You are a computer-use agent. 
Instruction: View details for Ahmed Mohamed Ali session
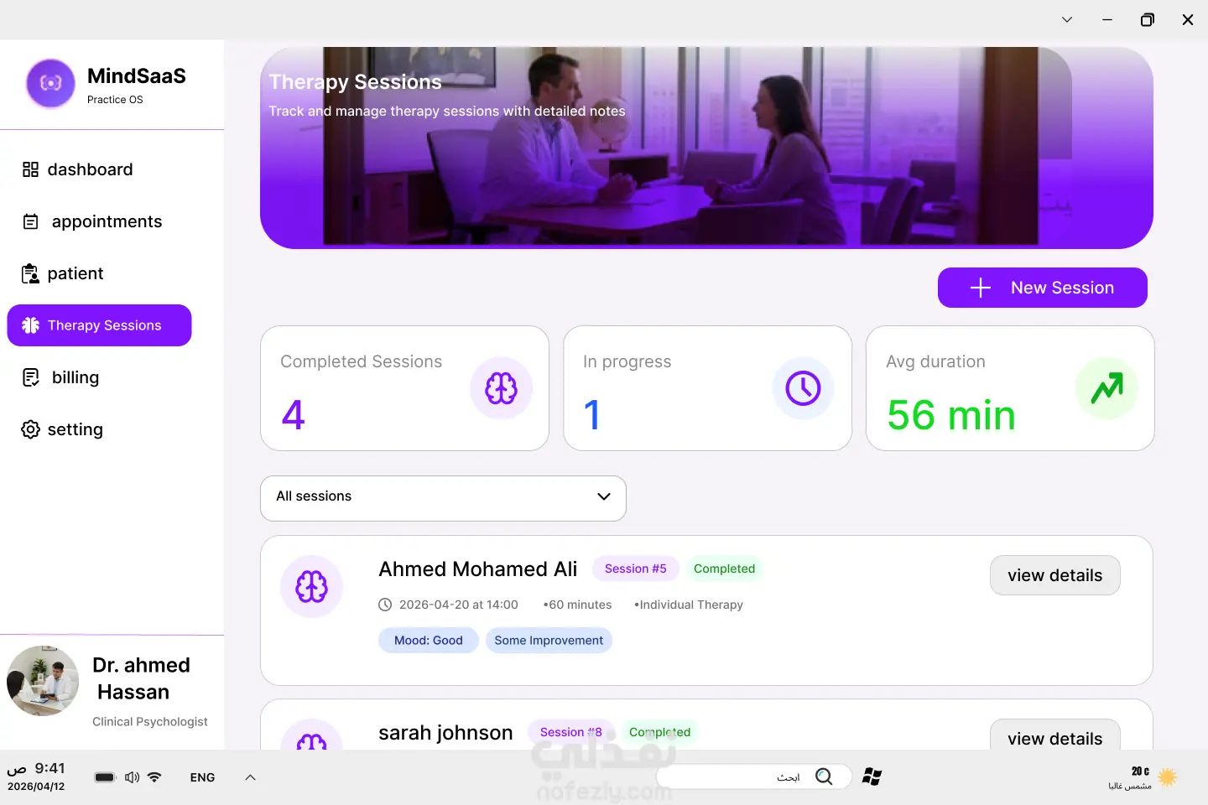(x=1054, y=575)
